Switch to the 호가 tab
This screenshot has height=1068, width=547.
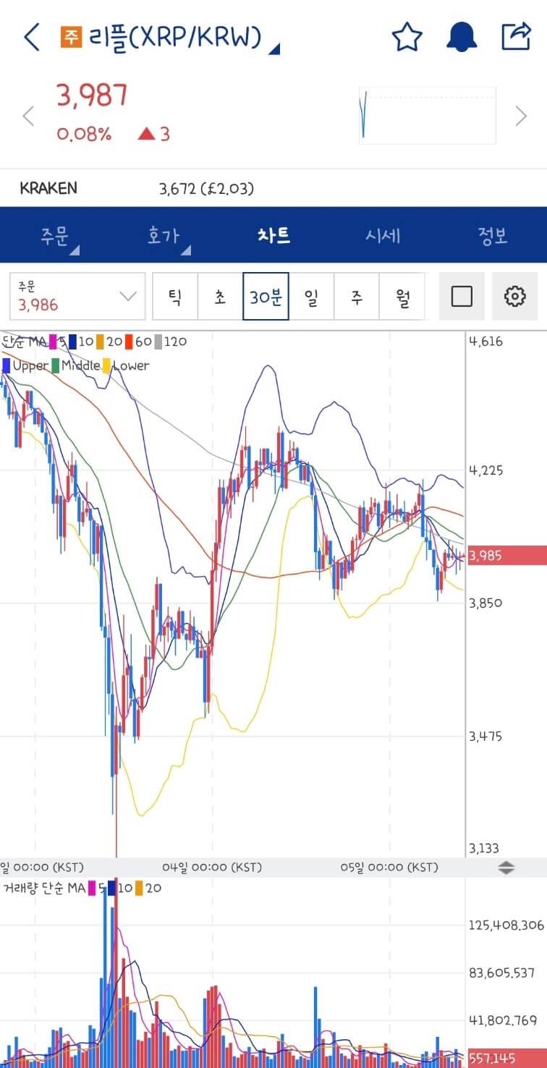(x=164, y=235)
